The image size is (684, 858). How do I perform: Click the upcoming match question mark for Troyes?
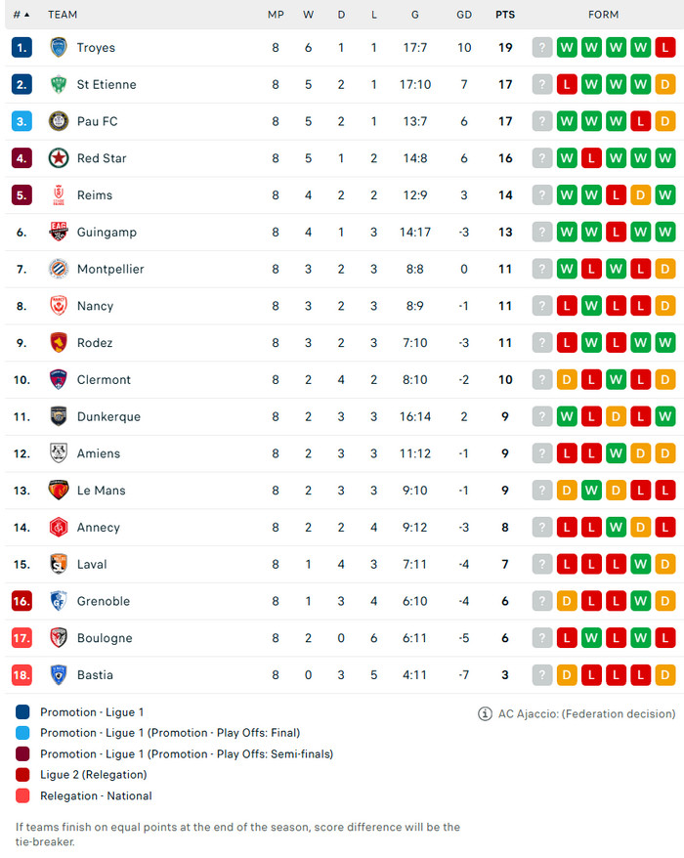(542, 48)
